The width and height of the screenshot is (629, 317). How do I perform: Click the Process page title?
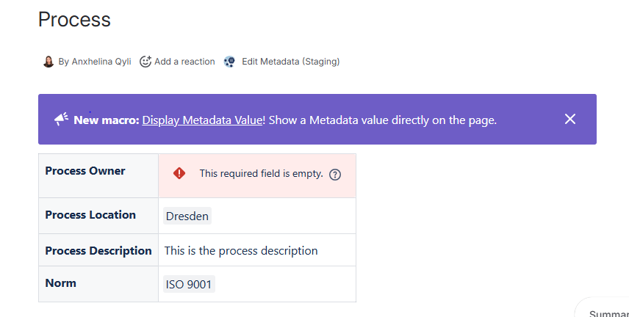[x=74, y=20]
